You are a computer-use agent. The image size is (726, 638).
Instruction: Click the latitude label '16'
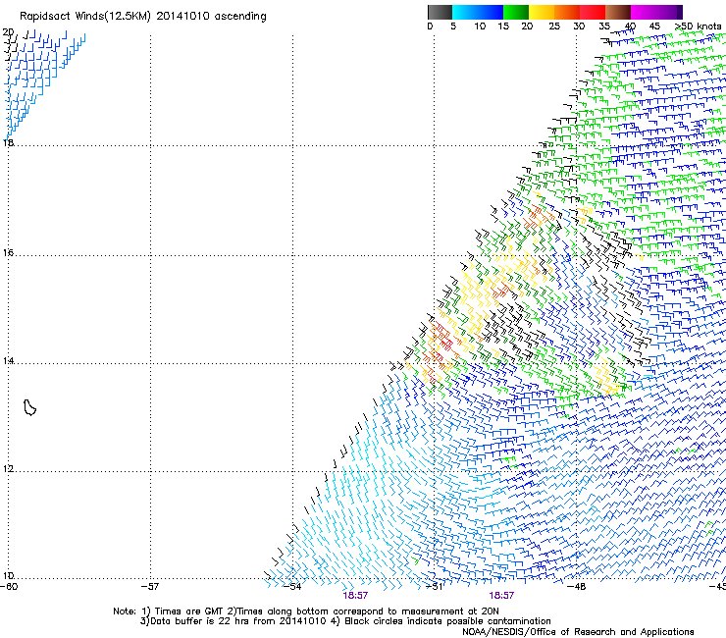point(8,252)
